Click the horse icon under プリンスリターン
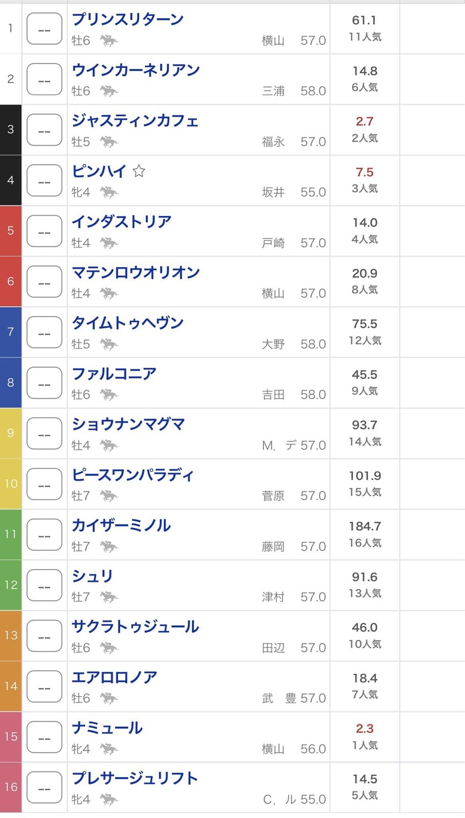This screenshot has height=818, width=465. (109, 40)
